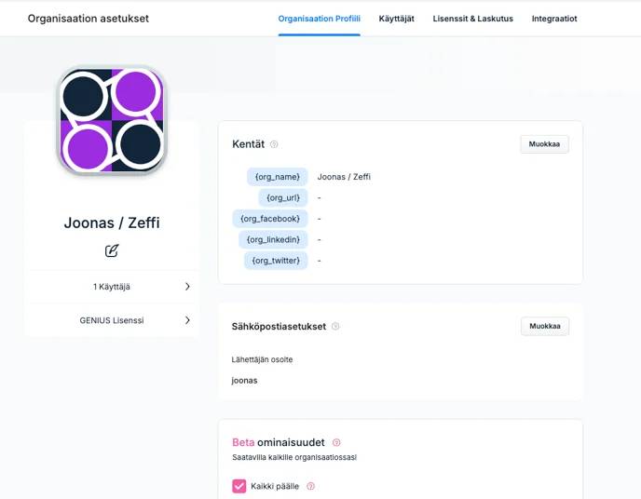Click the {org_url} placeholder chip
The width and height of the screenshot is (641, 499).
tap(283, 197)
